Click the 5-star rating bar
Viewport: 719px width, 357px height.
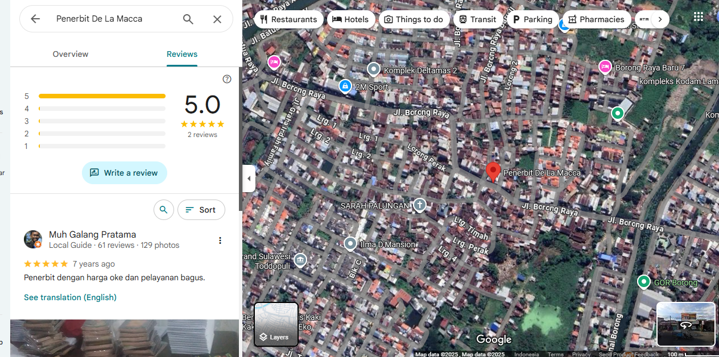[102, 96]
